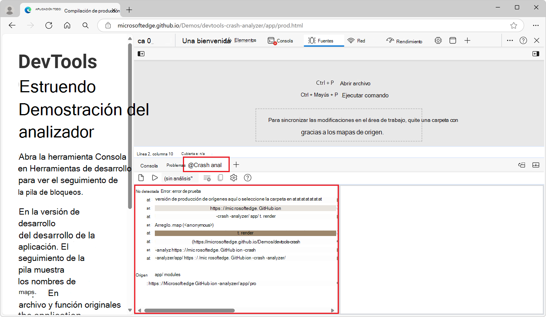Add this page to favorites

click(x=514, y=25)
